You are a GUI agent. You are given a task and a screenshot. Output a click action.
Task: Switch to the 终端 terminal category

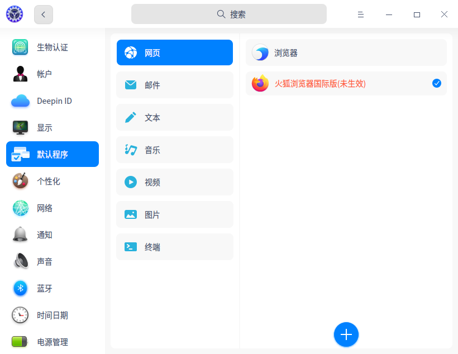174,247
